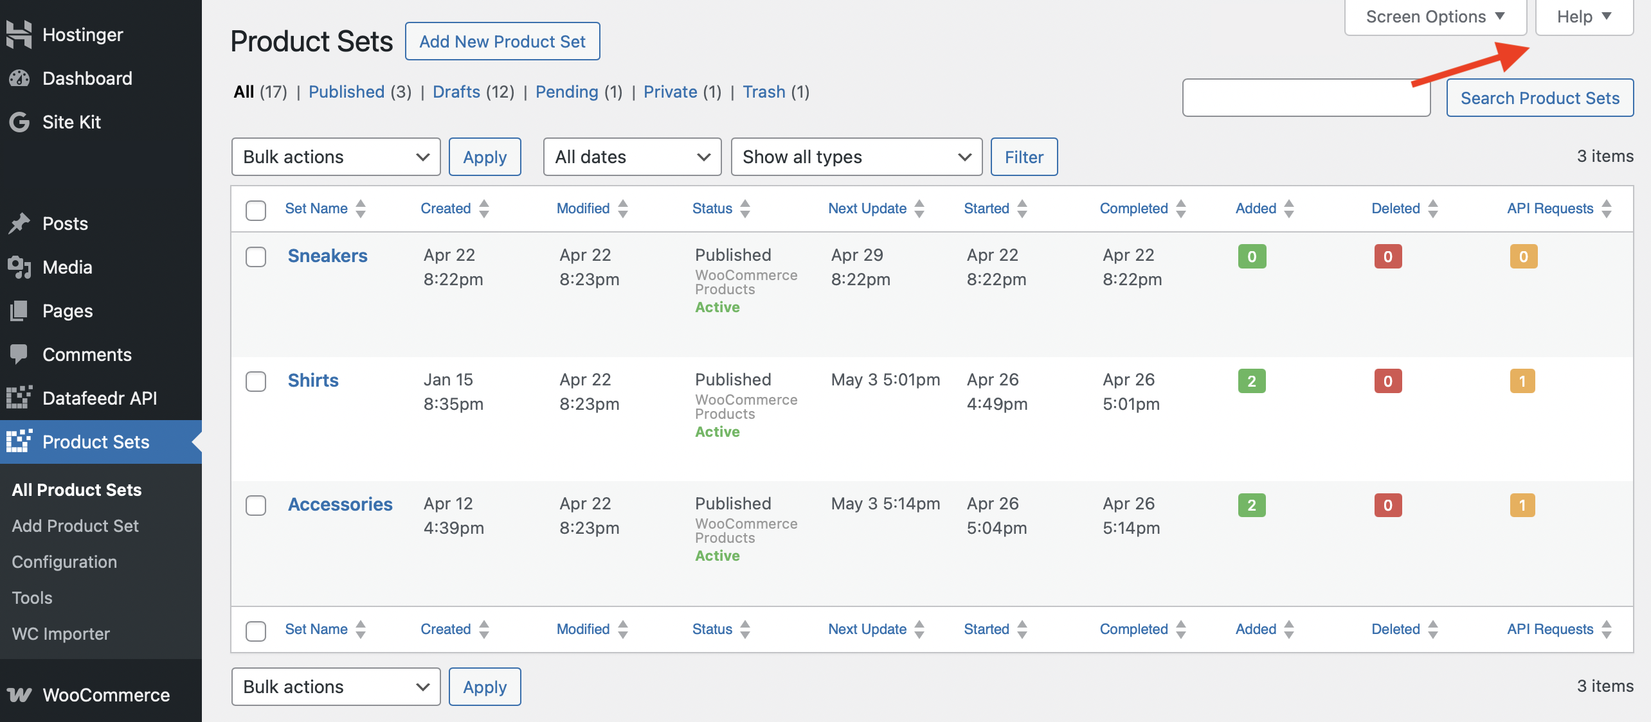Check the Sneakers row checkbox
This screenshot has height=722, width=1651.
click(256, 256)
